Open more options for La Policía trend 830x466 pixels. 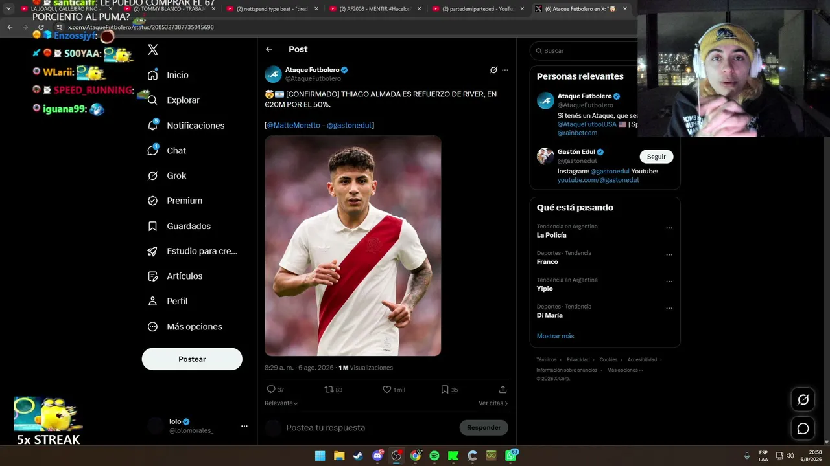669,228
